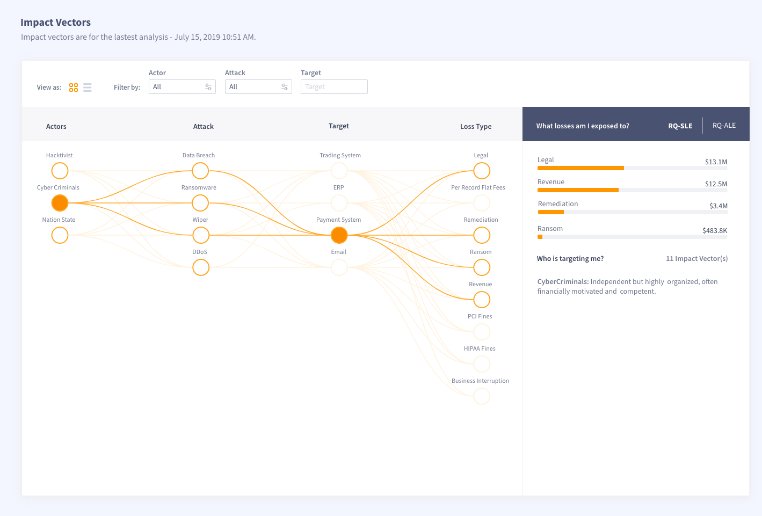762x516 pixels.
Task: Toggle the Legal loss type node
Action: click(482, 171)
